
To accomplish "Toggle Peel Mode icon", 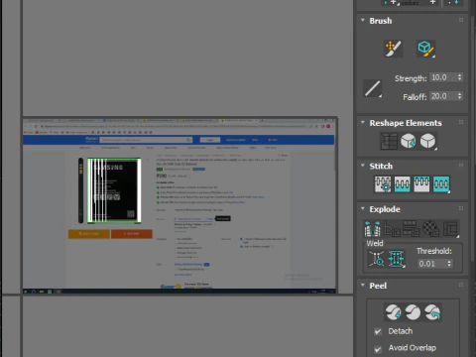I will pos(413,312).
